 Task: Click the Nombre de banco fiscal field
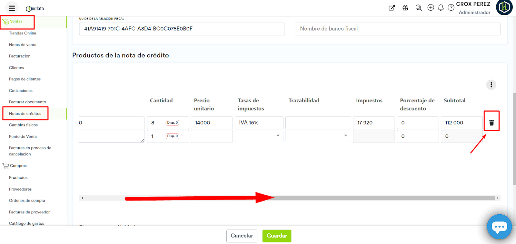(397, 29)
